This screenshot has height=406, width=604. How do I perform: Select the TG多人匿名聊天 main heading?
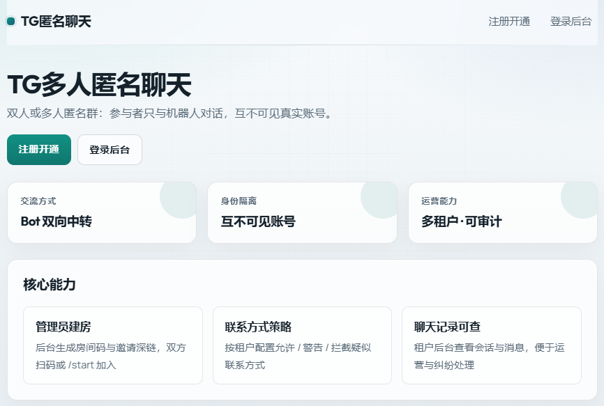pyautogui.click(x=99, y=84)
